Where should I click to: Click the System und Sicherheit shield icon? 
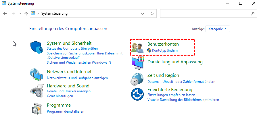click(37, 47)
